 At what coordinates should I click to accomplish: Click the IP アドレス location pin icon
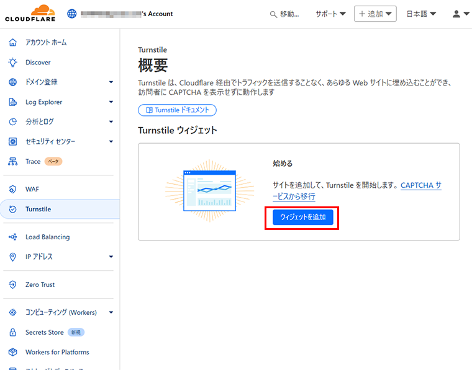coord(12,257)
